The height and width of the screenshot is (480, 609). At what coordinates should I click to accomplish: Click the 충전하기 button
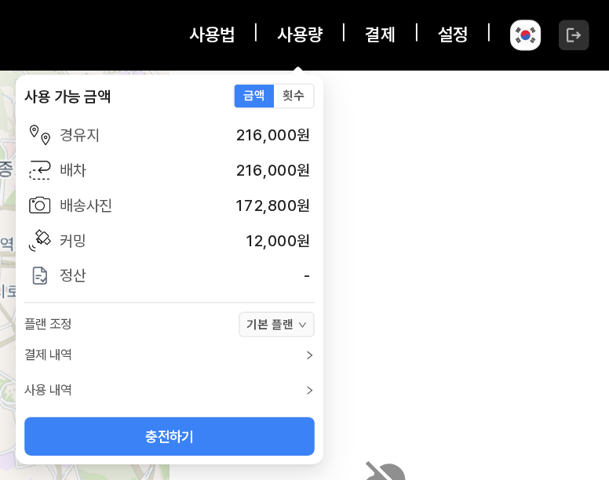click(170, 437)
